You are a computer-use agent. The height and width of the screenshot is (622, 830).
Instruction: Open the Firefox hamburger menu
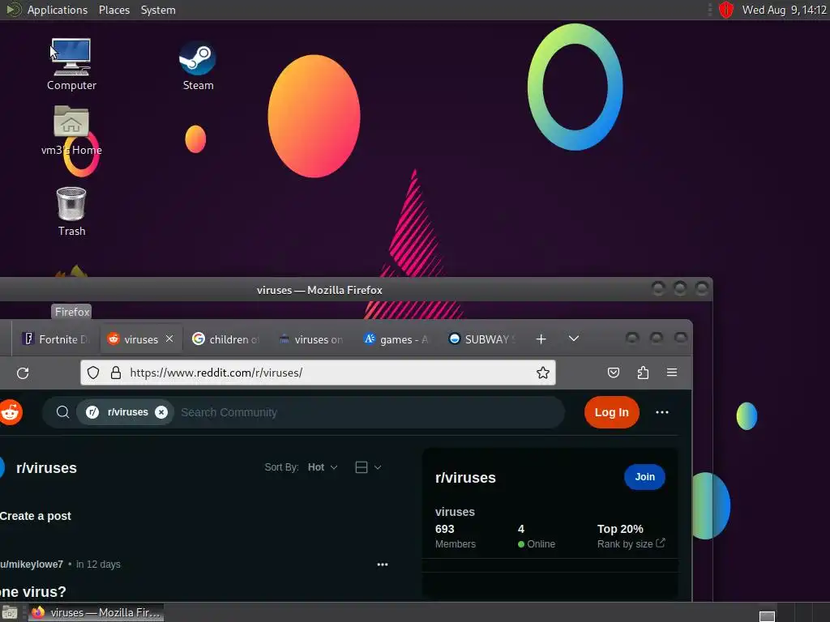click(672, 373)
